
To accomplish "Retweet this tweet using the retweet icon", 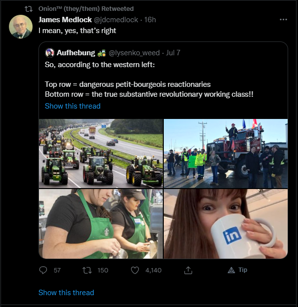I will [x=87, y=270].
